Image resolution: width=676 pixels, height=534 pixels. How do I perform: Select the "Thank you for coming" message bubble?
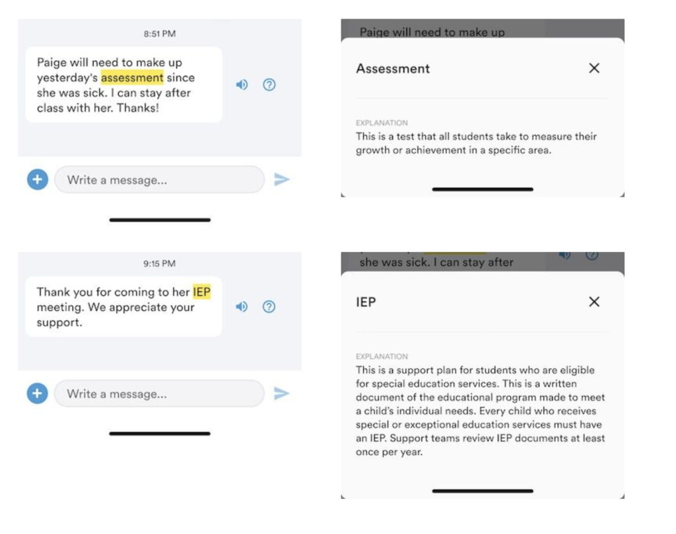point(123,307)
